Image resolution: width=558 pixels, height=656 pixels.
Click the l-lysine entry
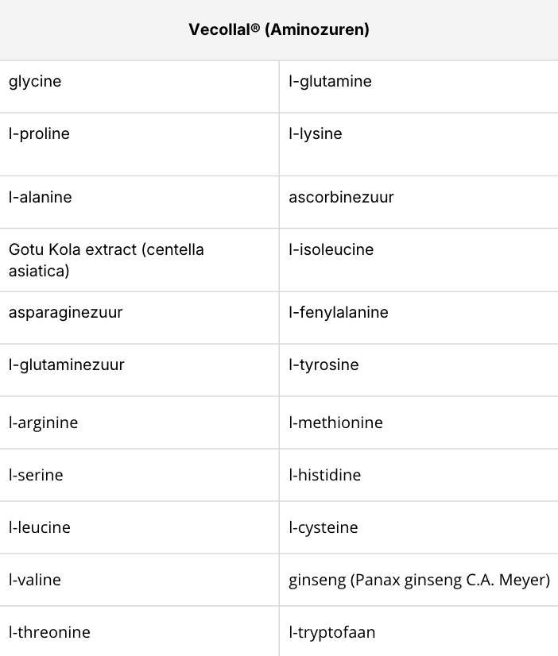[316, 133]
